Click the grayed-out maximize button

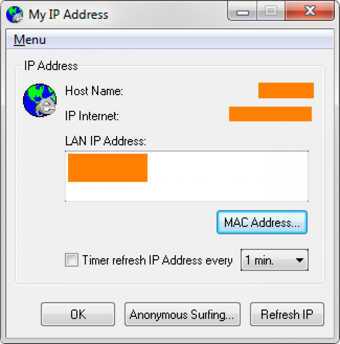[x=271, y=11]
